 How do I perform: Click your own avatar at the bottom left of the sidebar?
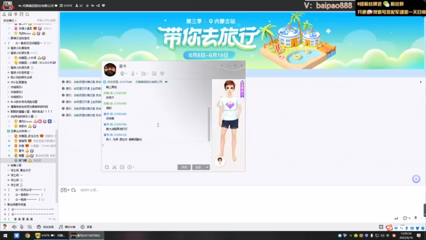[x=5, y=227]
